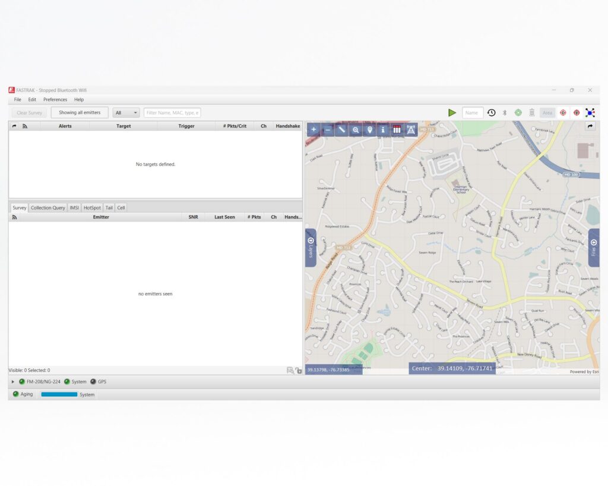Screen dimensions: 608x486
Task: Click the Bluetooth icon in toolbar
Action: pos(505,113)
